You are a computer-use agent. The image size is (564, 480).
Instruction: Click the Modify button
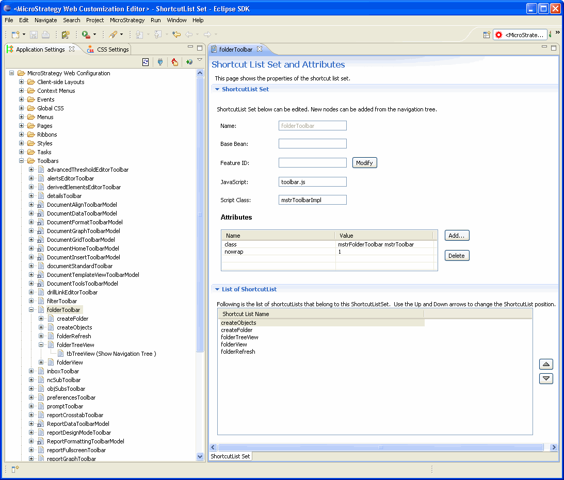click(x=364, y=163)
